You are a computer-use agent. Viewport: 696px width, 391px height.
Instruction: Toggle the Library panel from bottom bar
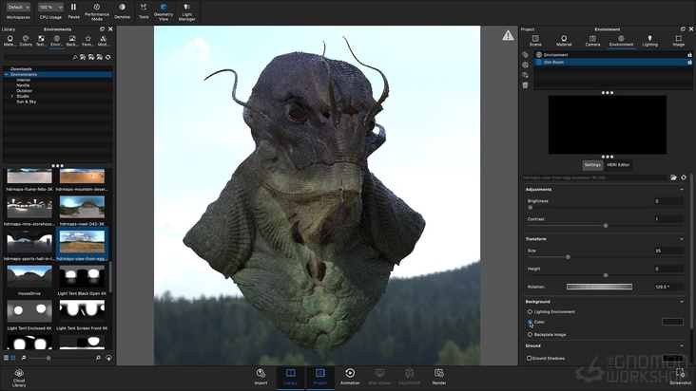pyautogui.click(x=290, y=377)
